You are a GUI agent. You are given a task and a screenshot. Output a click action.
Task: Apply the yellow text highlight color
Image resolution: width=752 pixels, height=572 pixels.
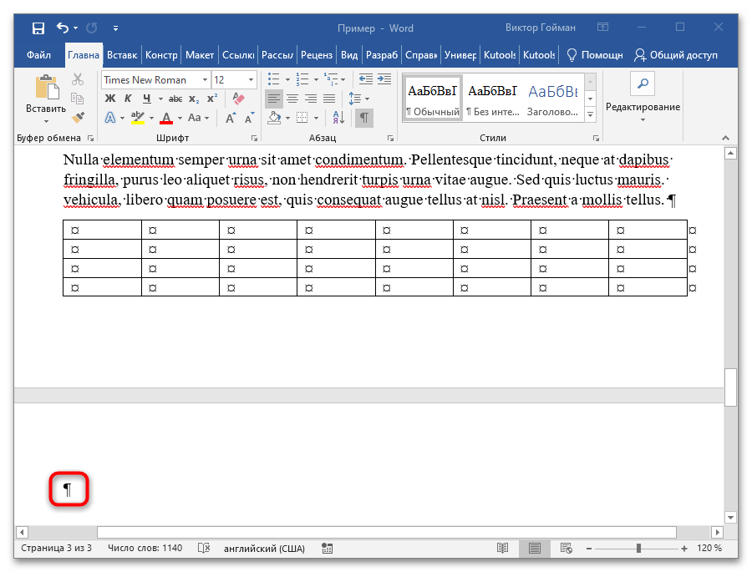138,118
